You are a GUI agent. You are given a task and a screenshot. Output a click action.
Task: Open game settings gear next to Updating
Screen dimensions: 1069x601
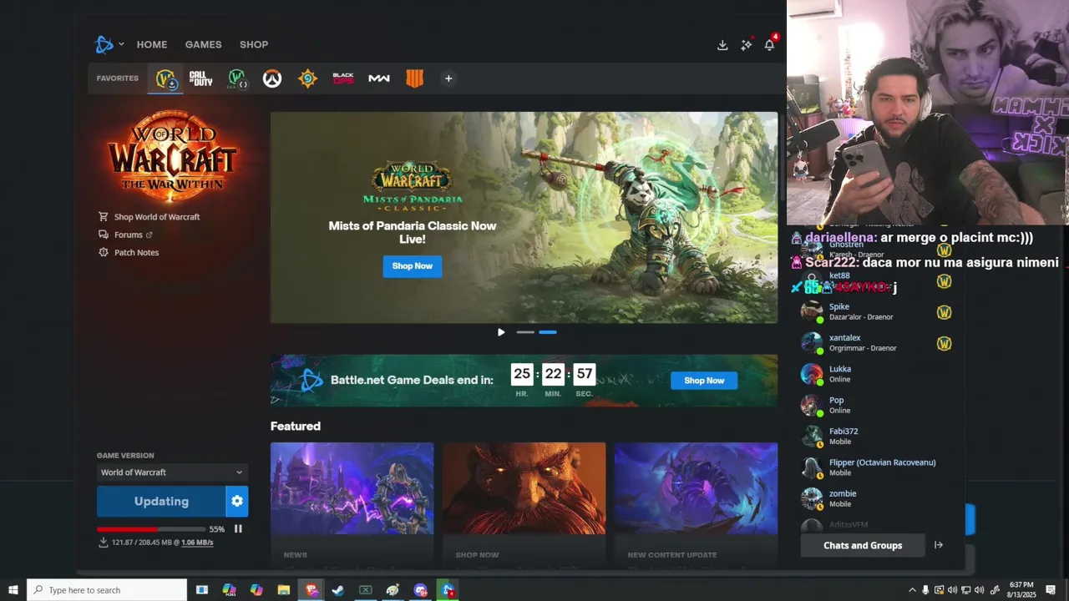click(x=237, y=502)
